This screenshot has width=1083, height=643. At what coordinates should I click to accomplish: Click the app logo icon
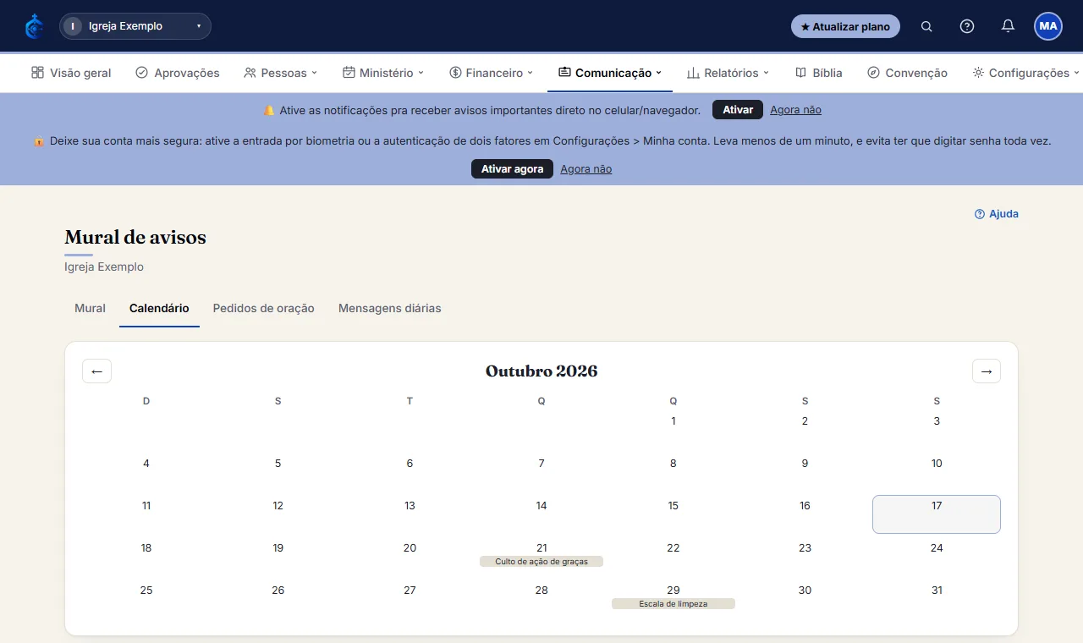[x=34, y=26]
